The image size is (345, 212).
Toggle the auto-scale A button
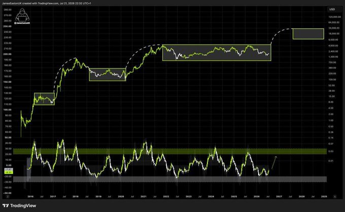click(x=335, y=196)
